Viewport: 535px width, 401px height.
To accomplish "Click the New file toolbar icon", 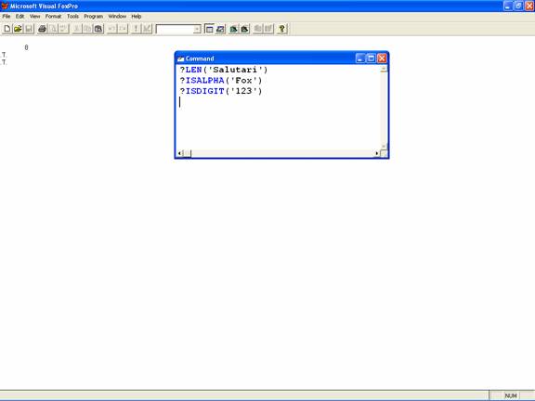I will [7, 29].
